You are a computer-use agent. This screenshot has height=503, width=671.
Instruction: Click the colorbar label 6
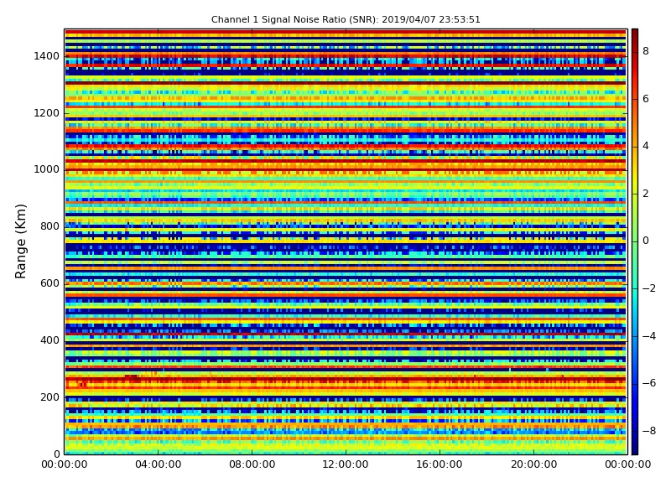tap(646, 99)
